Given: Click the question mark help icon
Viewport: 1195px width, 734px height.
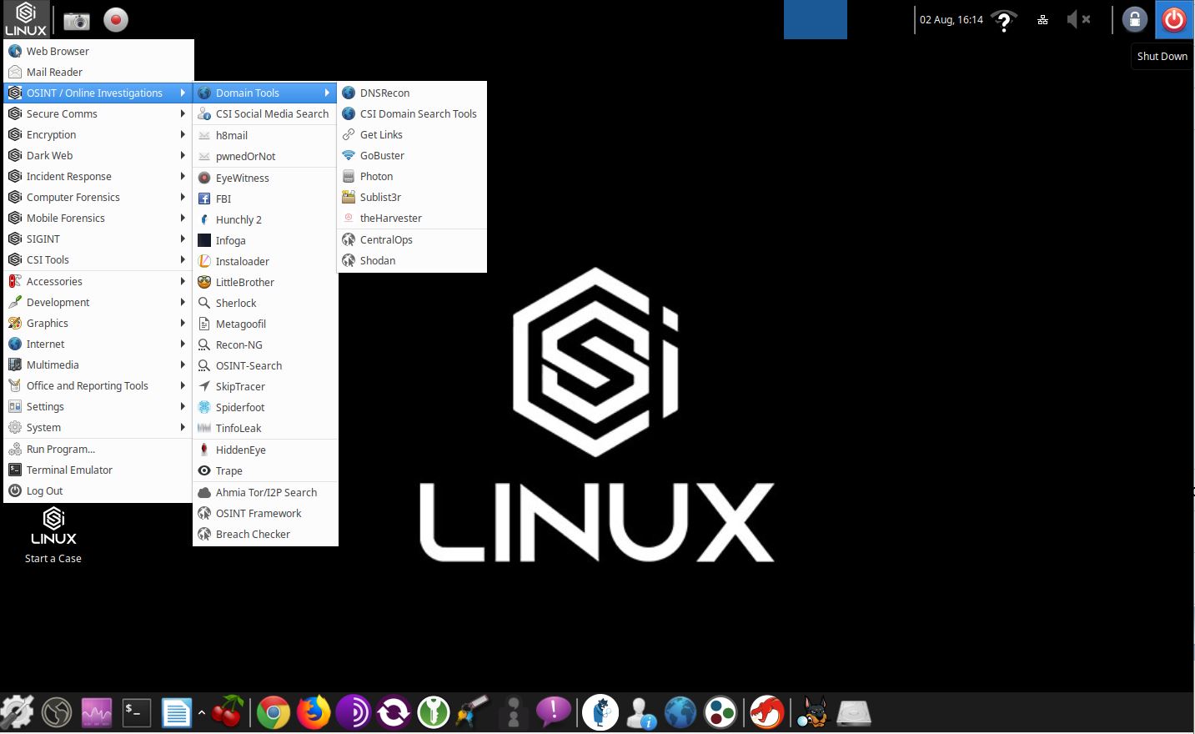Looking at the screenshot, I should (x=1005, y=20).
